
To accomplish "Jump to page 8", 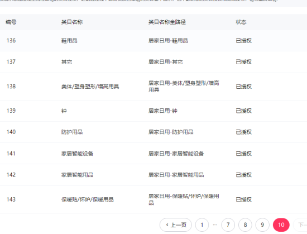I will [245, 225].
